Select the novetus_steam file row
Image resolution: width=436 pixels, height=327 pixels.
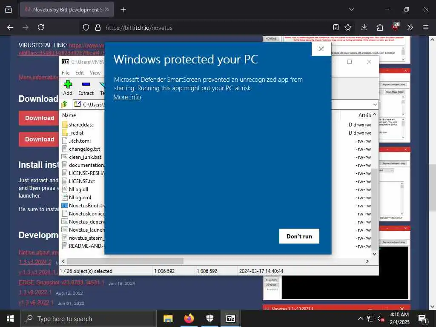[83, 238]
